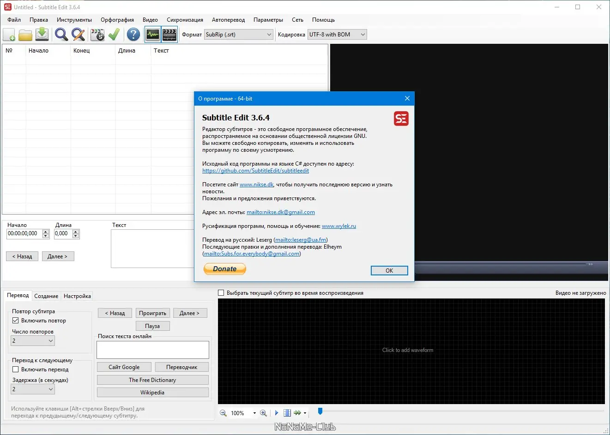The width and height of the screenshot is (610, 435).
Task: Click the Donate button
Action: 225,269
